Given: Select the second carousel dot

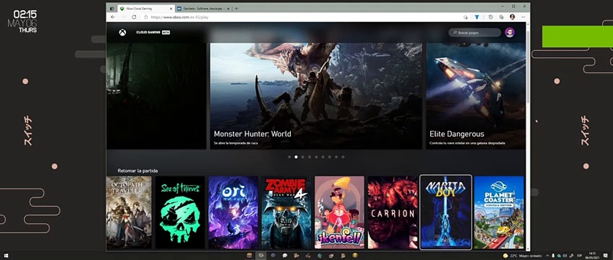Looking at the screenshot, I should 296,157.
